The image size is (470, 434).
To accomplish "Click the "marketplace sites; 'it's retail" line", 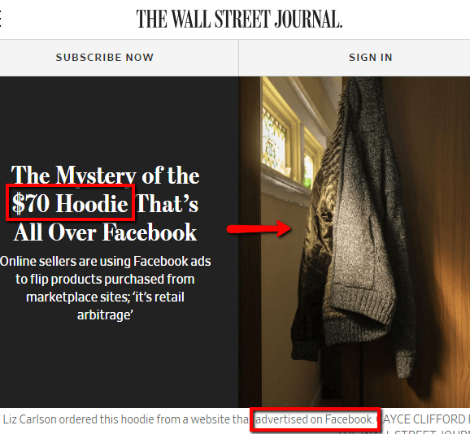I will pos(105,297).
